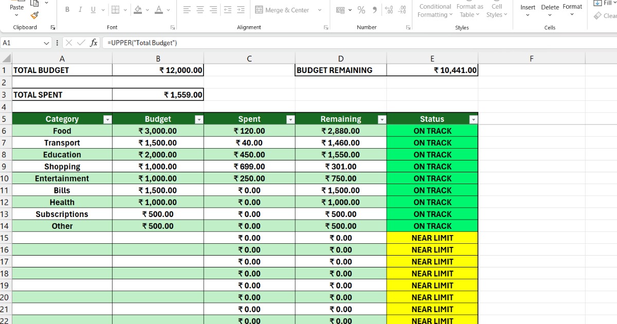The image size is (617, 324).
Task: Activate the Format Painter brush
Action: pyautogui.click(x=35, y=15)
